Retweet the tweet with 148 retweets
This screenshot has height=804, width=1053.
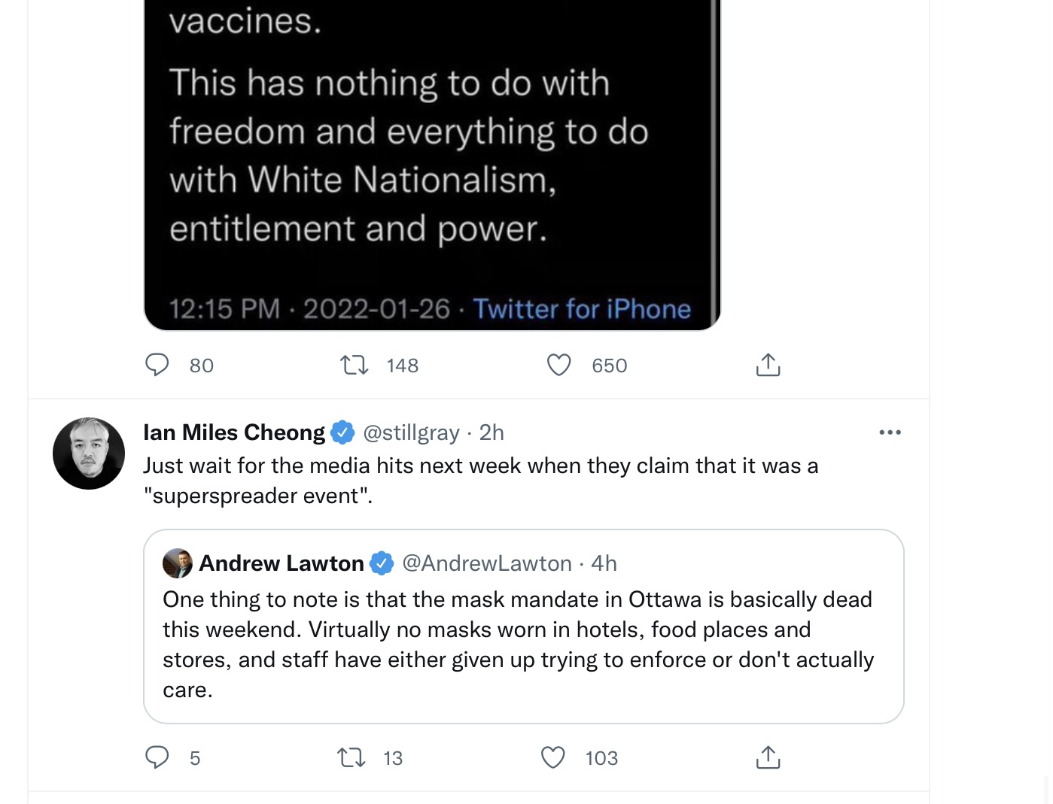(354, 366)
